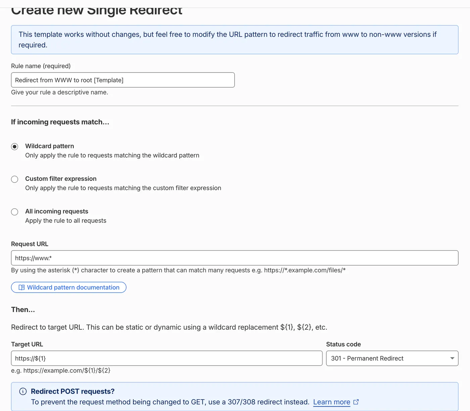Select the Custom filter expression radio button
This screenshot has height=411, width=470.
click(14, 179)
